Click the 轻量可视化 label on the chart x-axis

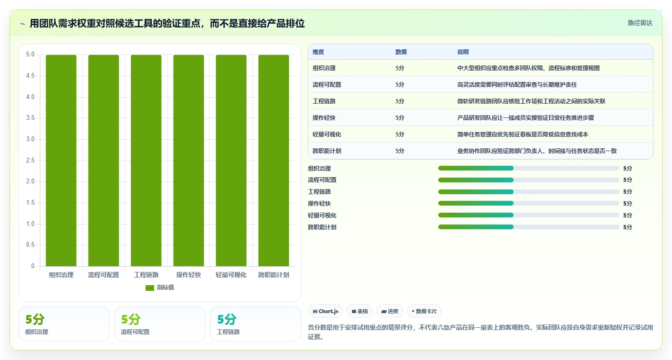point(231,275)
